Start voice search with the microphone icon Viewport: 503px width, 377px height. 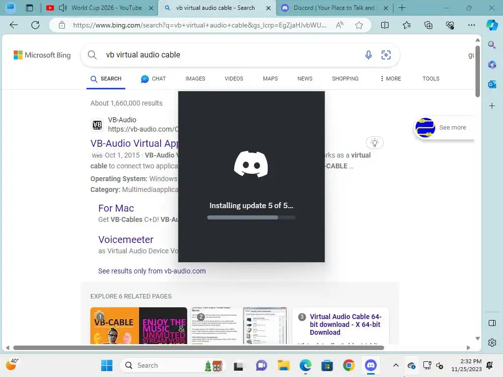point(368,55)
